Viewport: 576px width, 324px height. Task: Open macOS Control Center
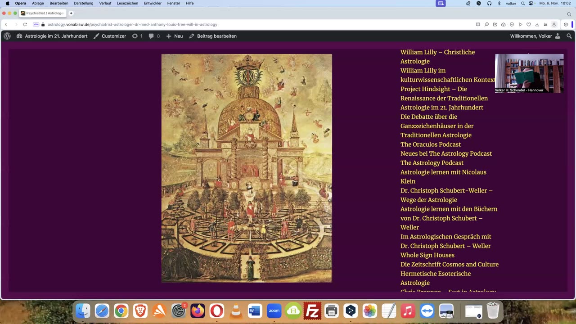coord(531,3)
